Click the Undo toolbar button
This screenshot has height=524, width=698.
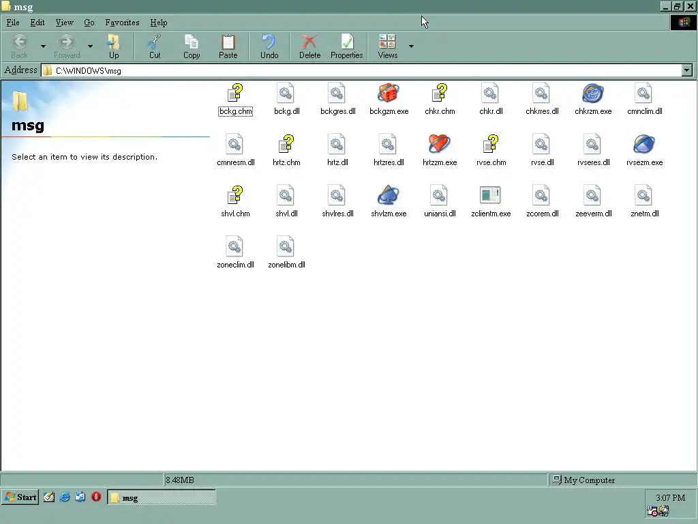269,46
